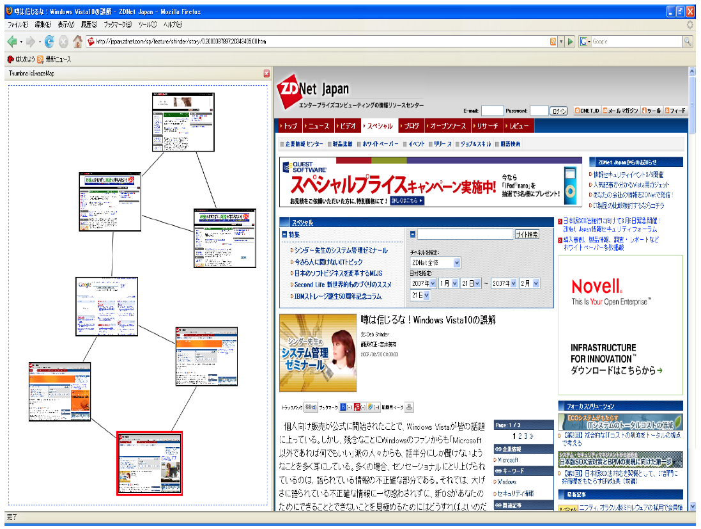Screen dimensions: 701x529
Task: Switch to the ニュース tab
Action: point(318,126)
